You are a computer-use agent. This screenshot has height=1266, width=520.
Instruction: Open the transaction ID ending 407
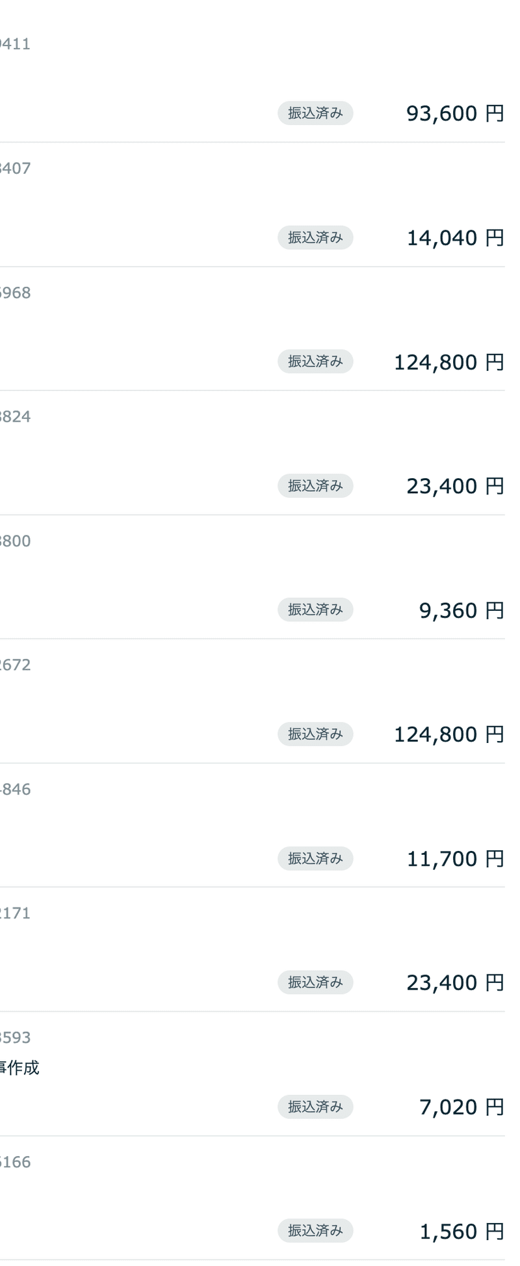15,168
